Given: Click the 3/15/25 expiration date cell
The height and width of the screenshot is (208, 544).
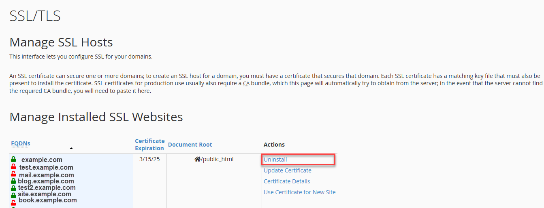Looking at the screenshot, I should [149, 159].
